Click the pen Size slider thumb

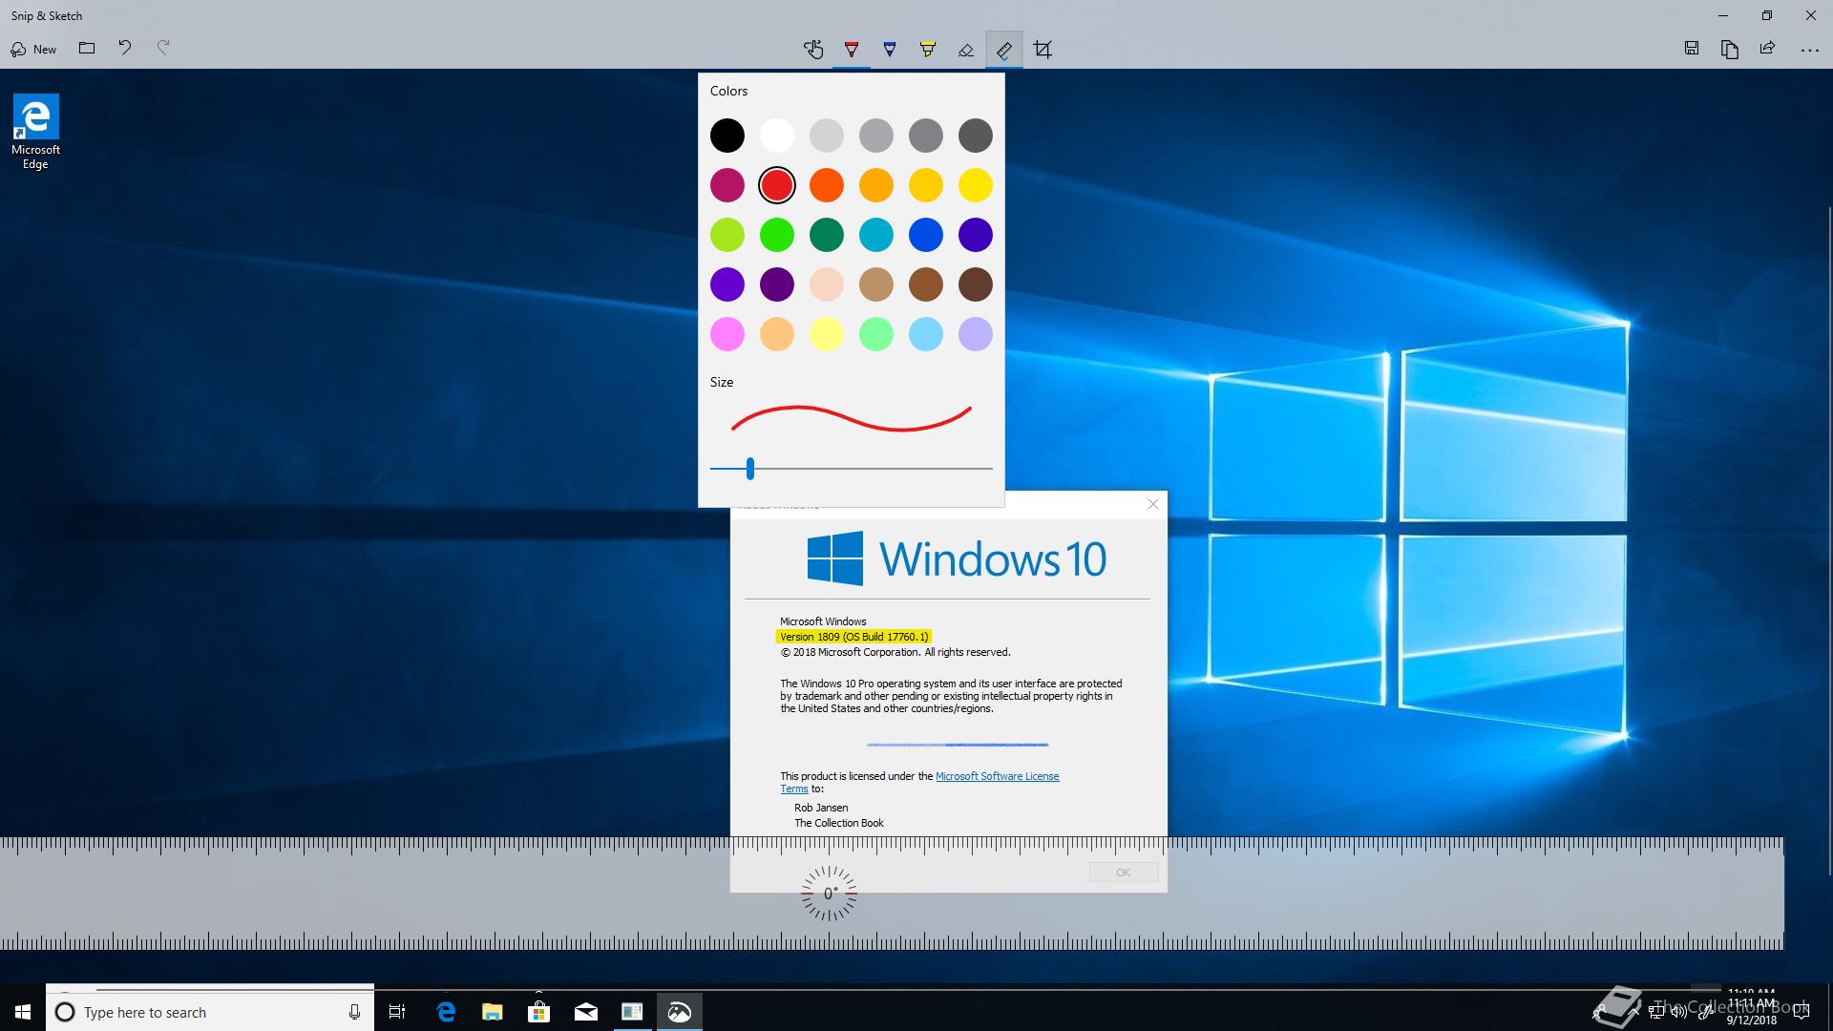point(750,469)
